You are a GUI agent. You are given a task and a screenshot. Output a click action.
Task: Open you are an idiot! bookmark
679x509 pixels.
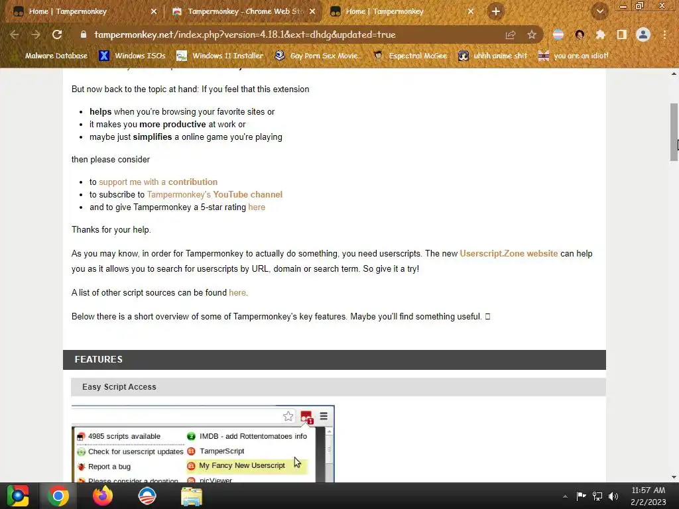(573, 56)
